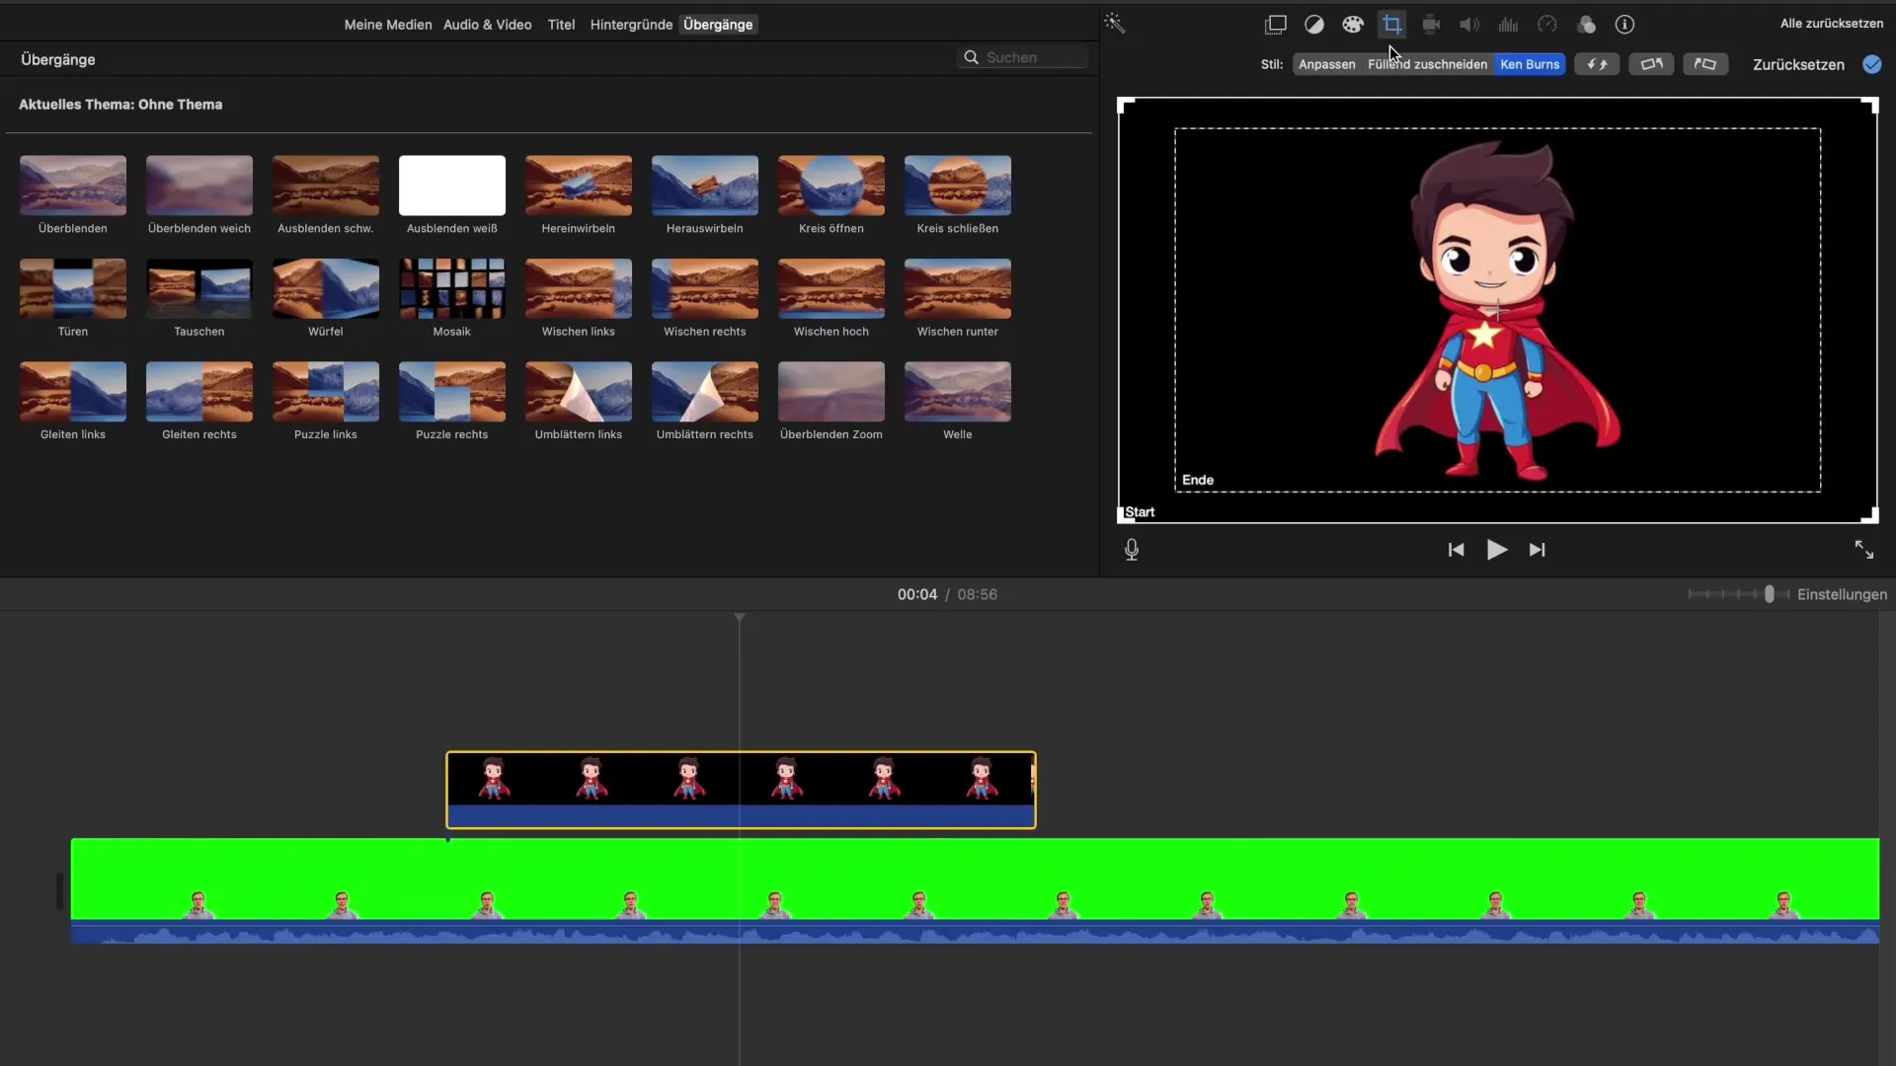The height and width of the screenshot is (1066, 1896).
Task: Select the Übergänge tab
Action: coord(718,25)
